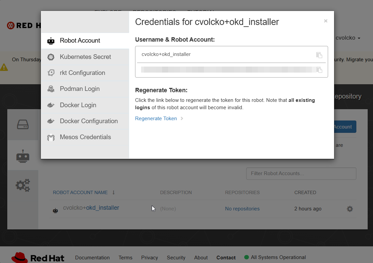Viewport: 373px width, 263px height.
Task: Click robot icon beside cvolcko+okd_installer row
Action: (x=55, y=210)
